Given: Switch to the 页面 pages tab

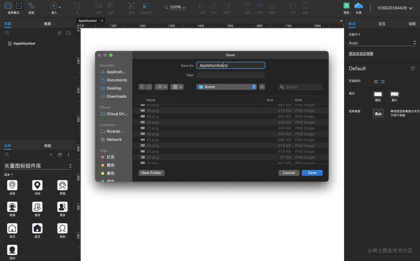Looking at the screenshot, I should 7,24.
